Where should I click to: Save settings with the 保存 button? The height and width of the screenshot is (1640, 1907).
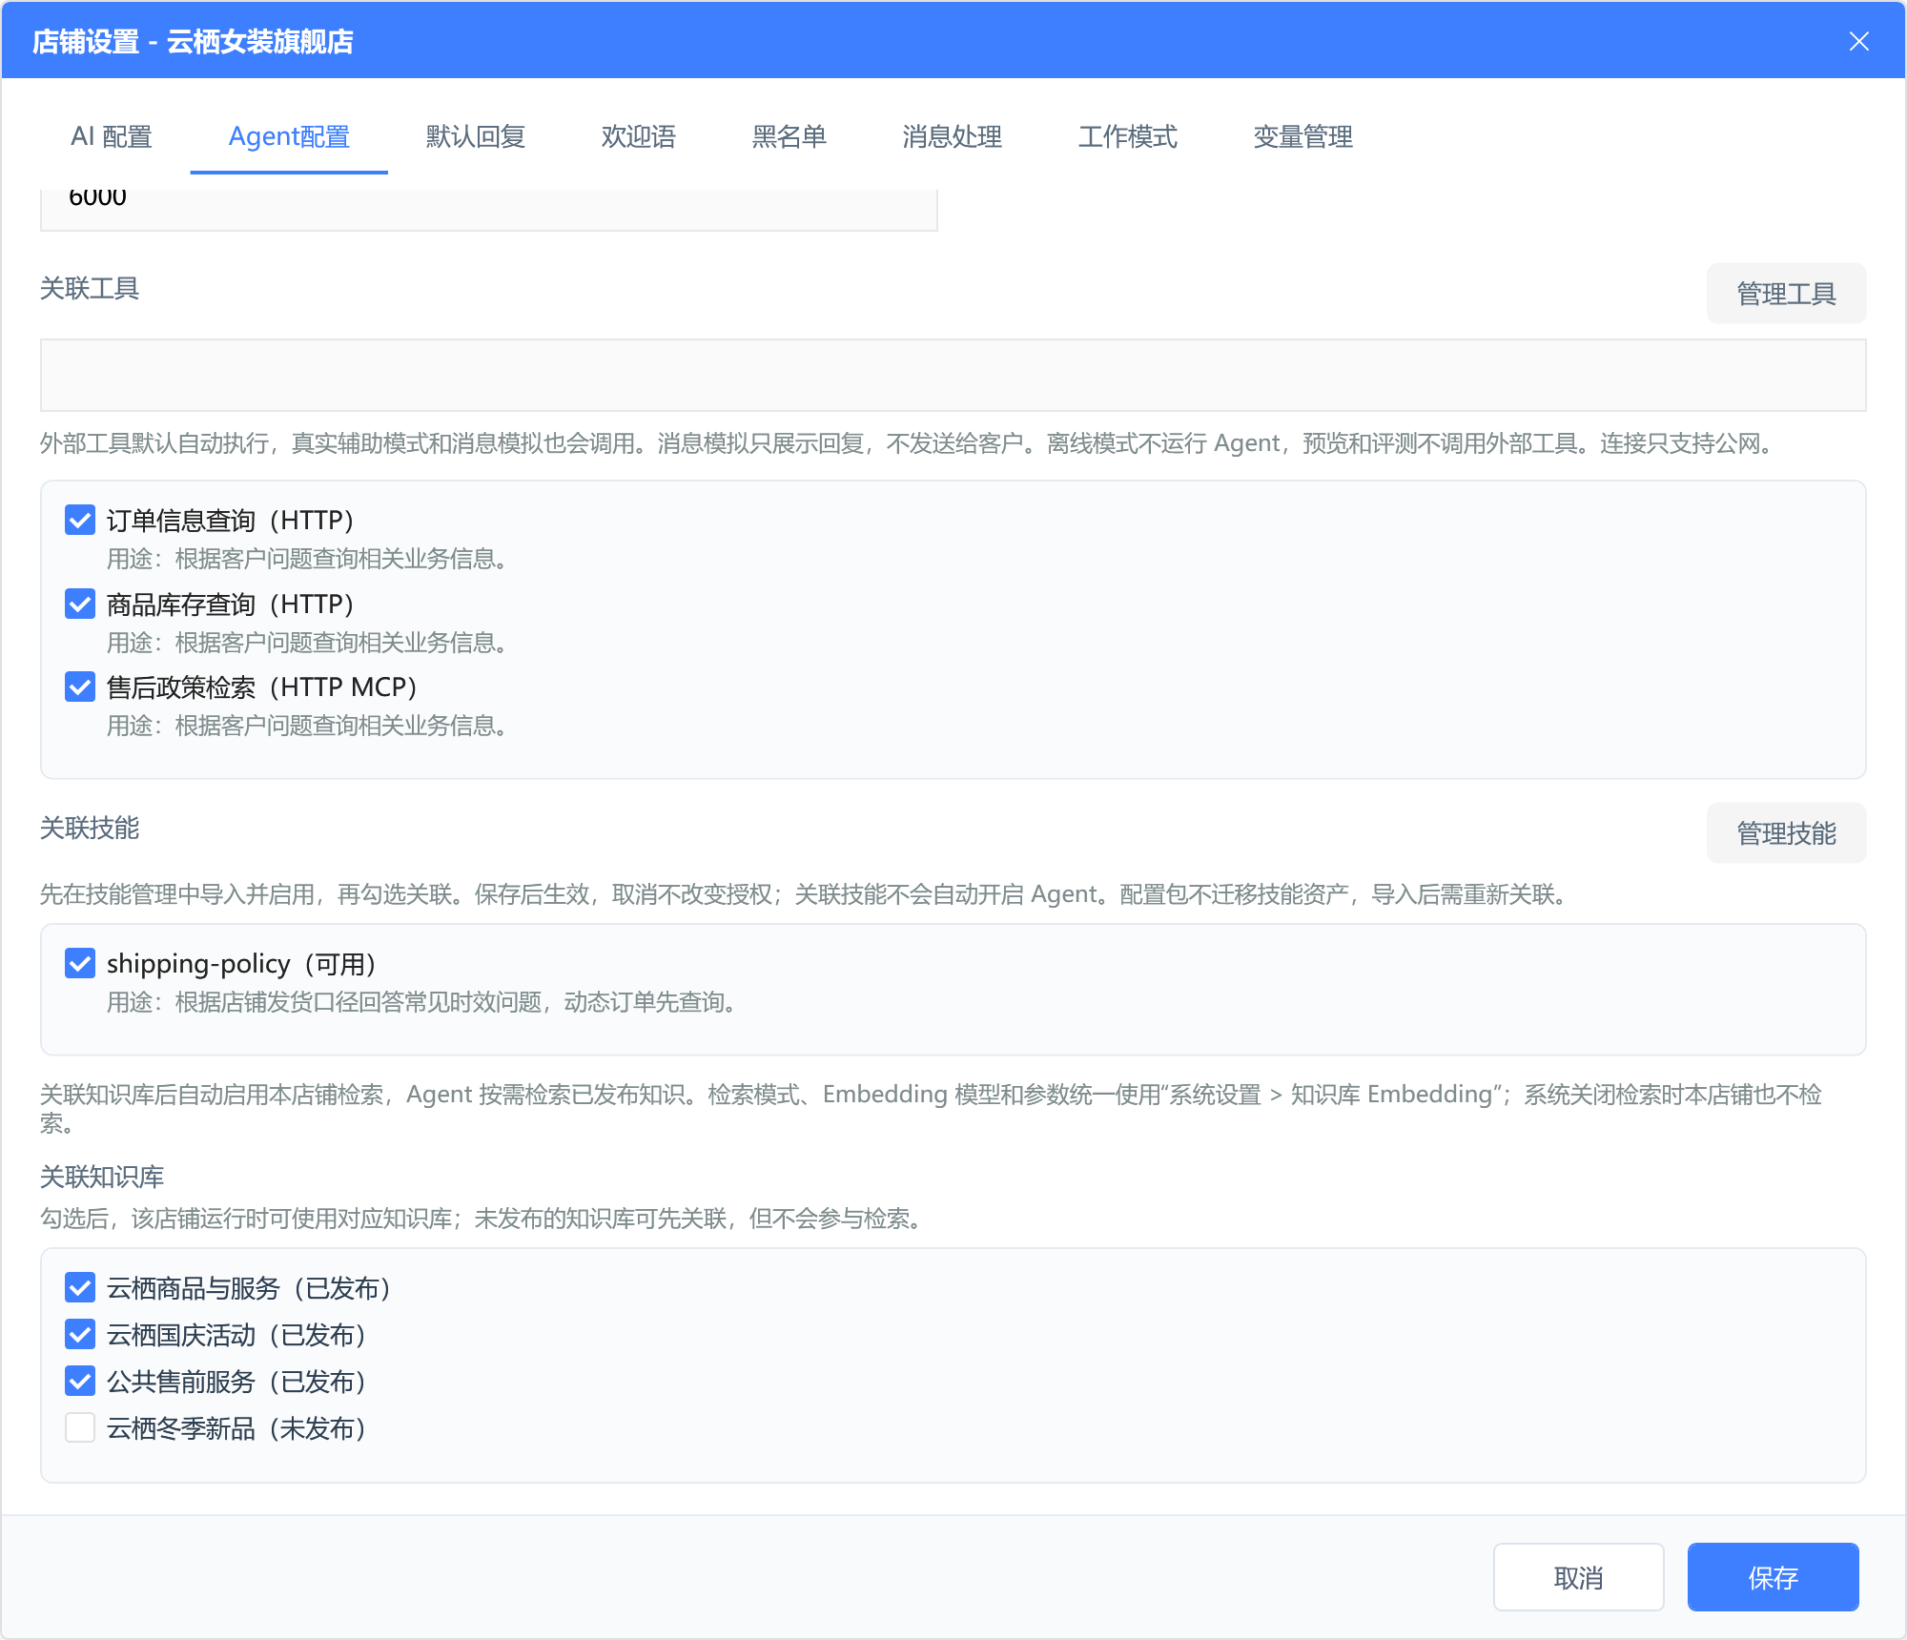pyautogui.click(x=1773, y=1578)
